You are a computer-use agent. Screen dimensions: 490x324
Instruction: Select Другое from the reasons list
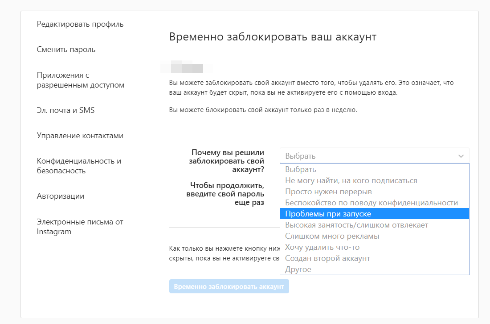[298, 269]
